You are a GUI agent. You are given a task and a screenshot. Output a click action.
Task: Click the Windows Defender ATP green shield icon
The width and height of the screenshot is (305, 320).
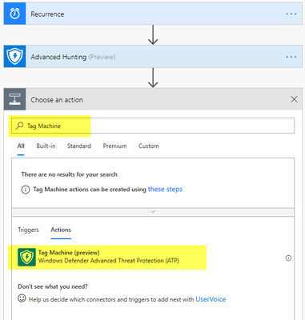[26, 258]
